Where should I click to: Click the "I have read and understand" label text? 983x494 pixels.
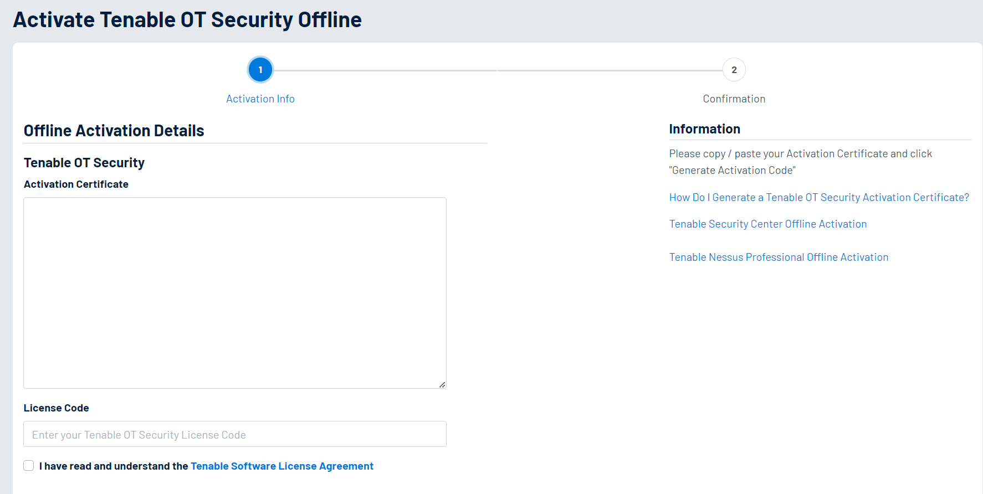(114, 466)
